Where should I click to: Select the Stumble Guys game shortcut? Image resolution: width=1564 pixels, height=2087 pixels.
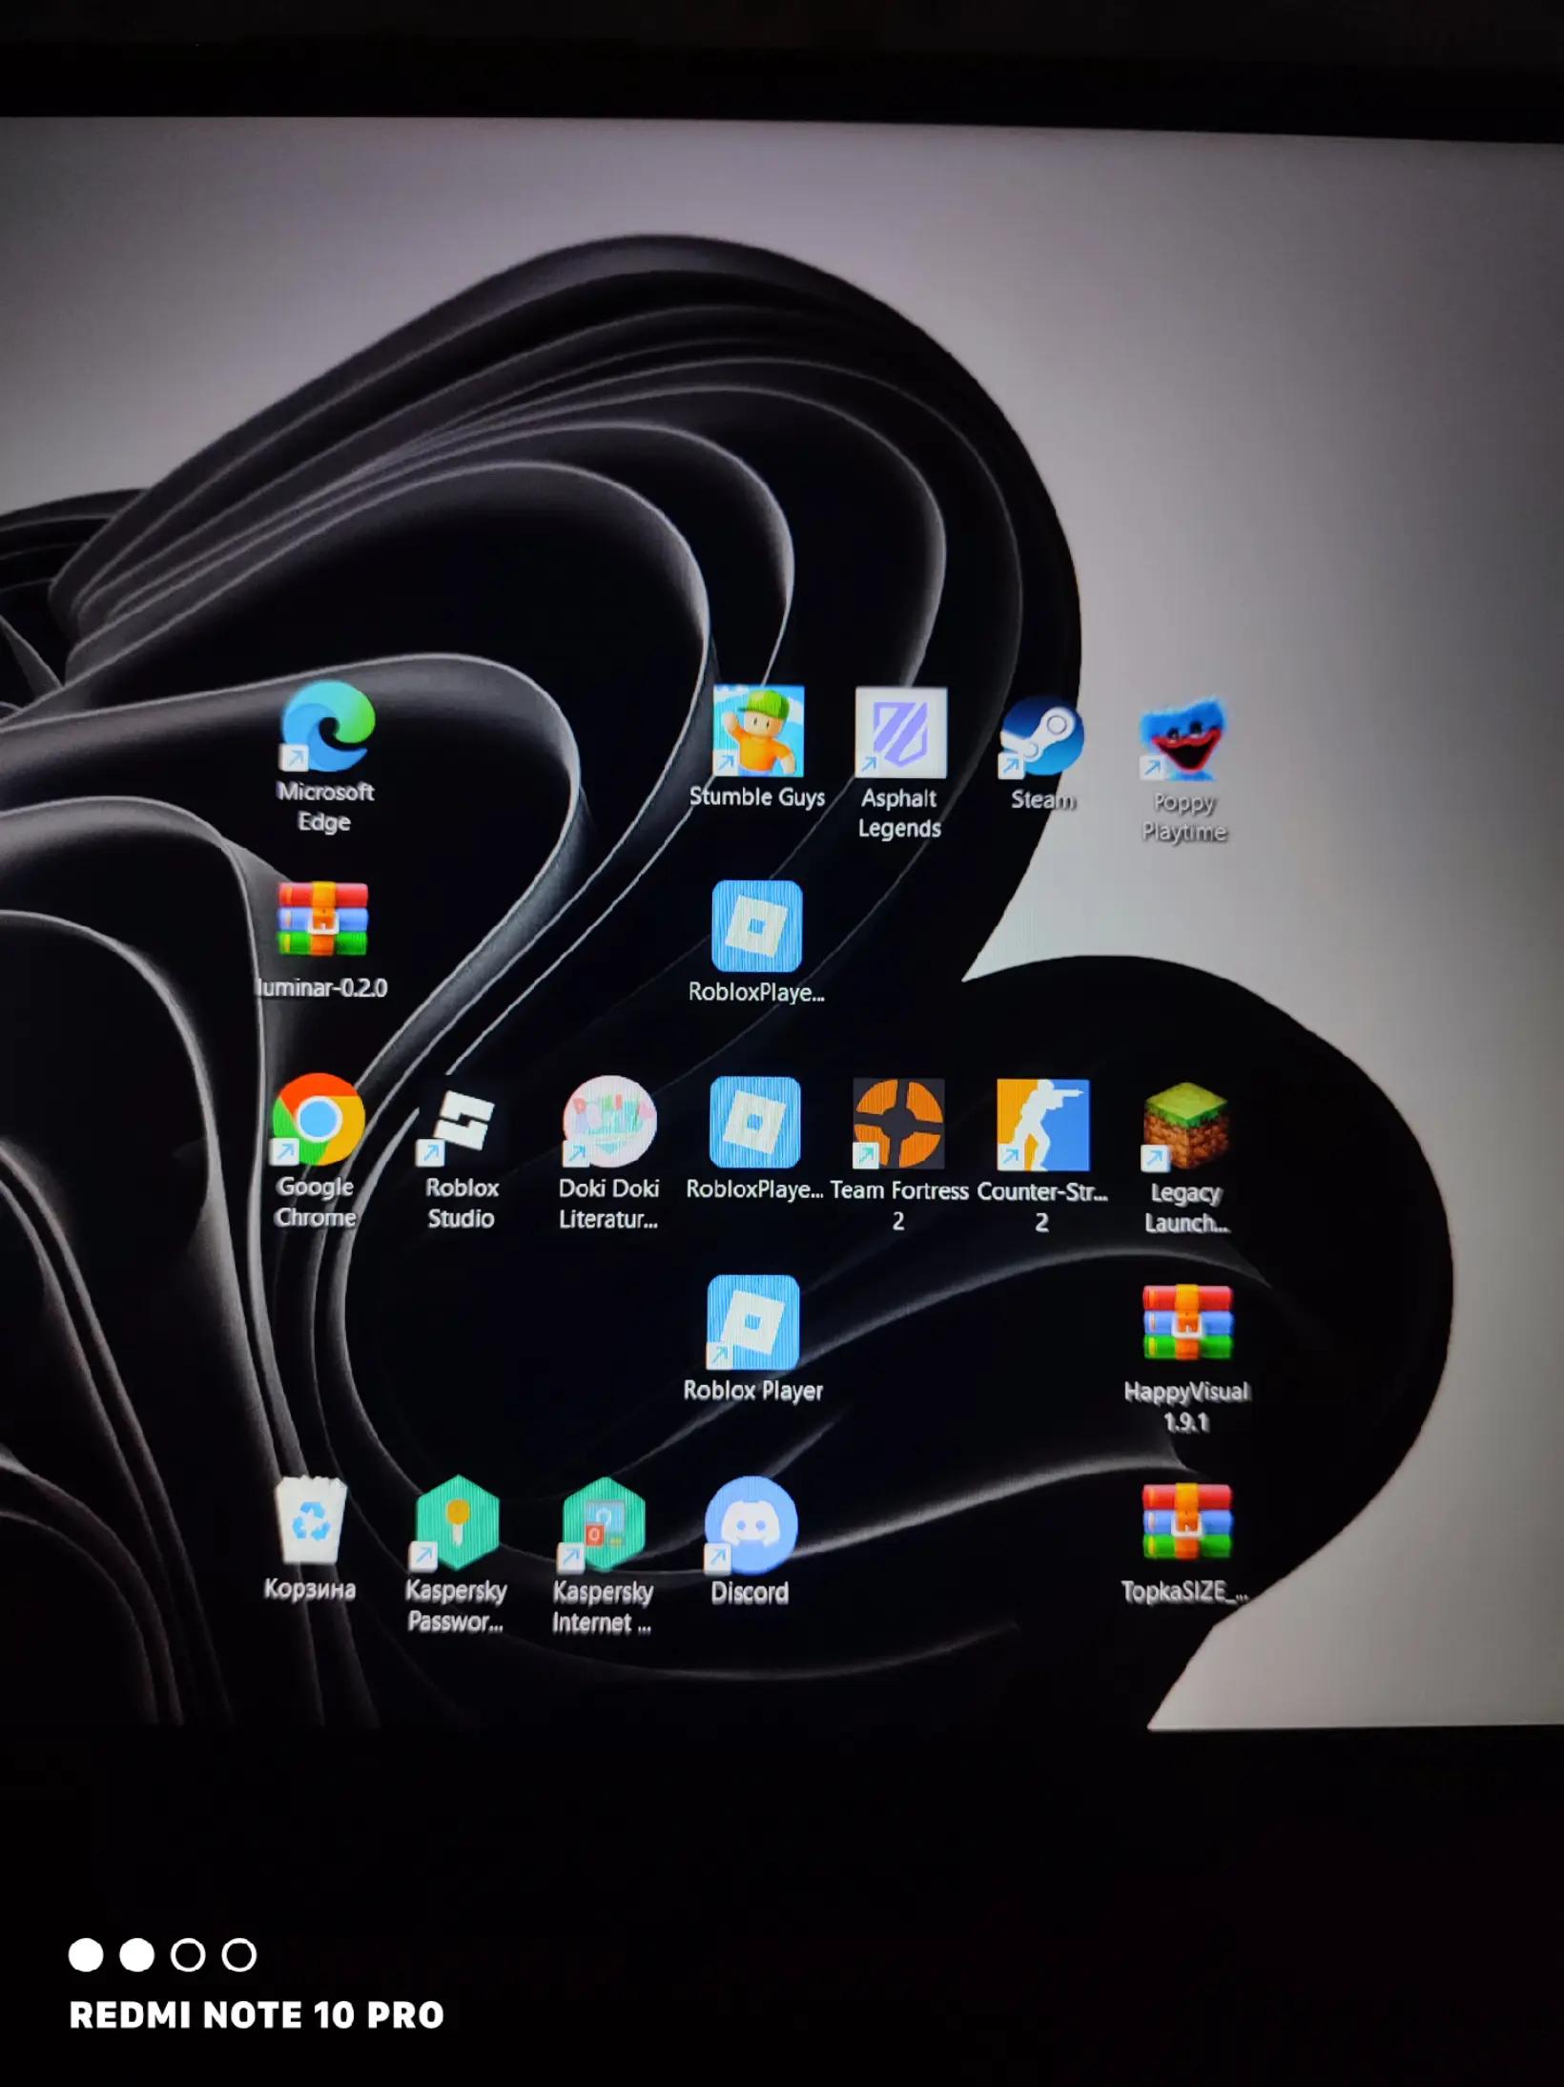coord(758,731)
